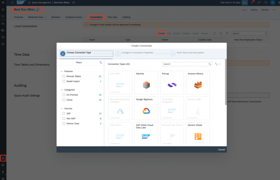Open the hamburger navigation menu
Screen dimensions: 280x180
pos(3,2)
